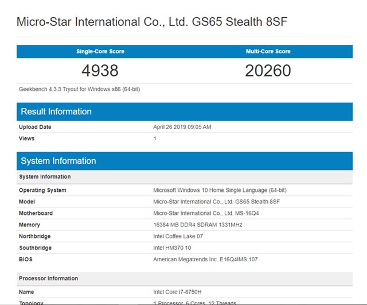Select the Model value 'GS65 Stealth 8SF'

(217, 202)
